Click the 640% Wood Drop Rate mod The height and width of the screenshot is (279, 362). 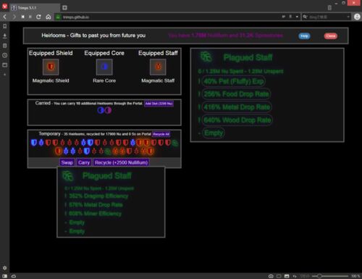point(237,120)
